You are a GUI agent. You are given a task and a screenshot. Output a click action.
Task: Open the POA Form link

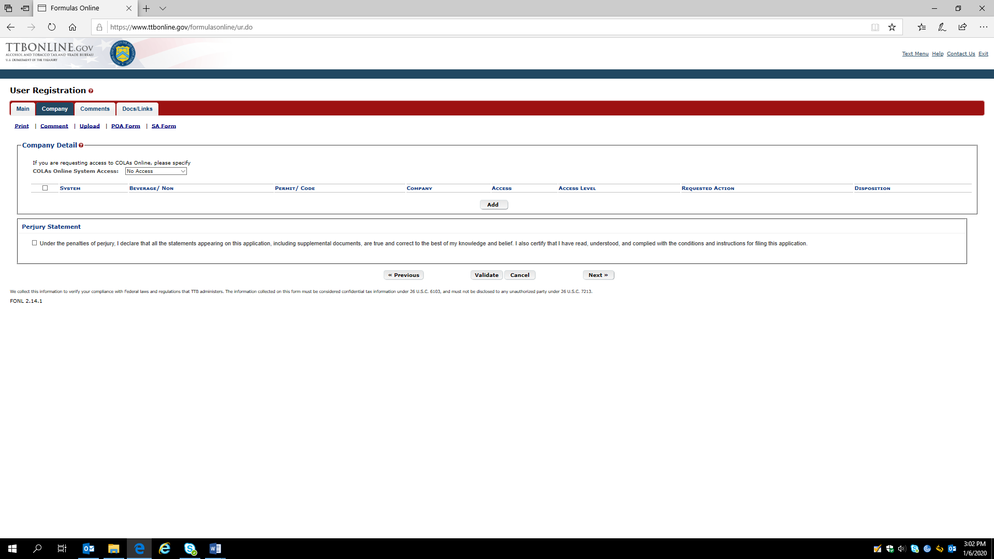tap(125, 126)
